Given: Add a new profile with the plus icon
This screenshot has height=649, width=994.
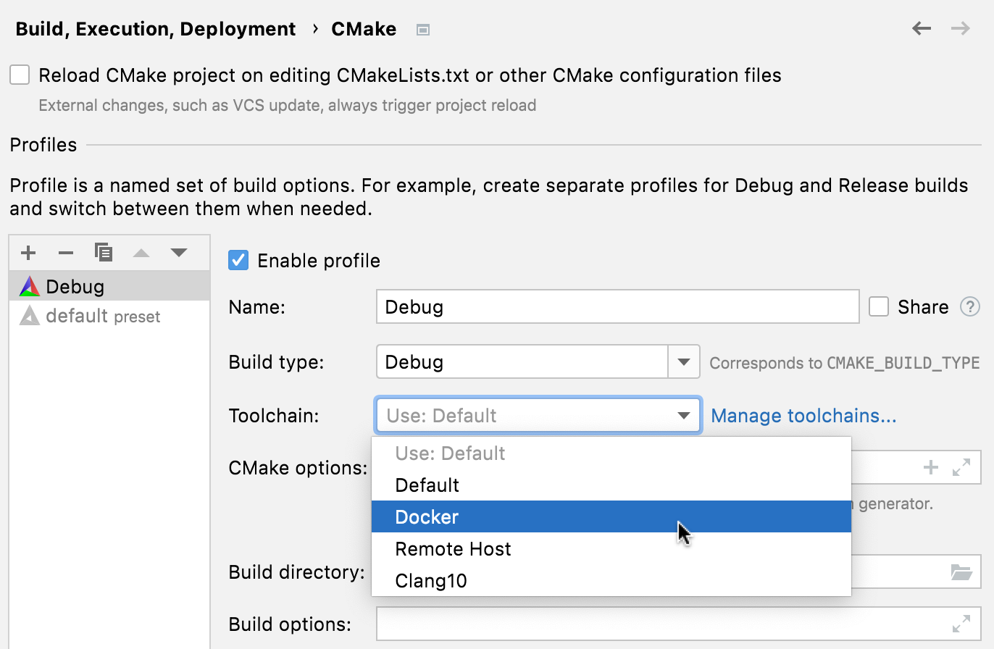Looking at the screenshot, I should pos(28,252).
